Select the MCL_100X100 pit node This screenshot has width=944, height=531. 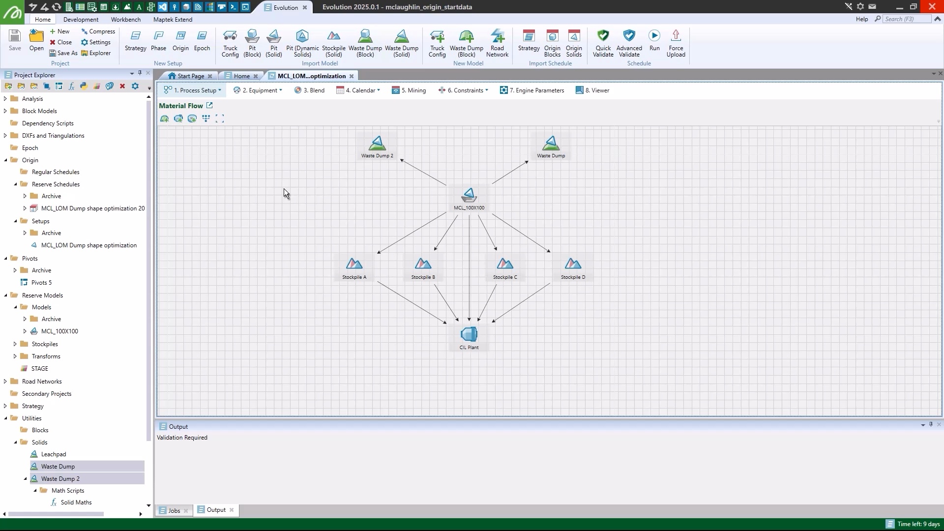click(469, 197)
